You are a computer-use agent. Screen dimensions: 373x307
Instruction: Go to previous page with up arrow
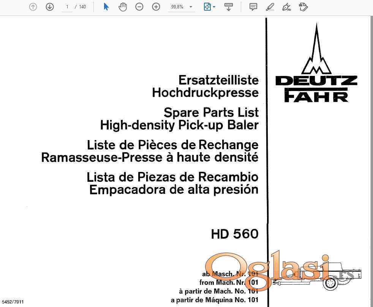pyautogui.click(x=33, y=7)
